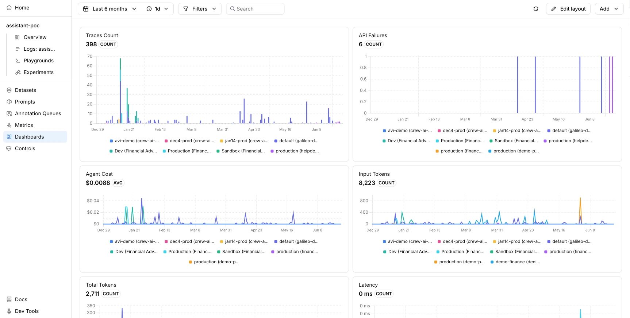This screenshot has height=318, width=630.
Task: Open the Playgrounds page
Action: click(x=39, y=61)
